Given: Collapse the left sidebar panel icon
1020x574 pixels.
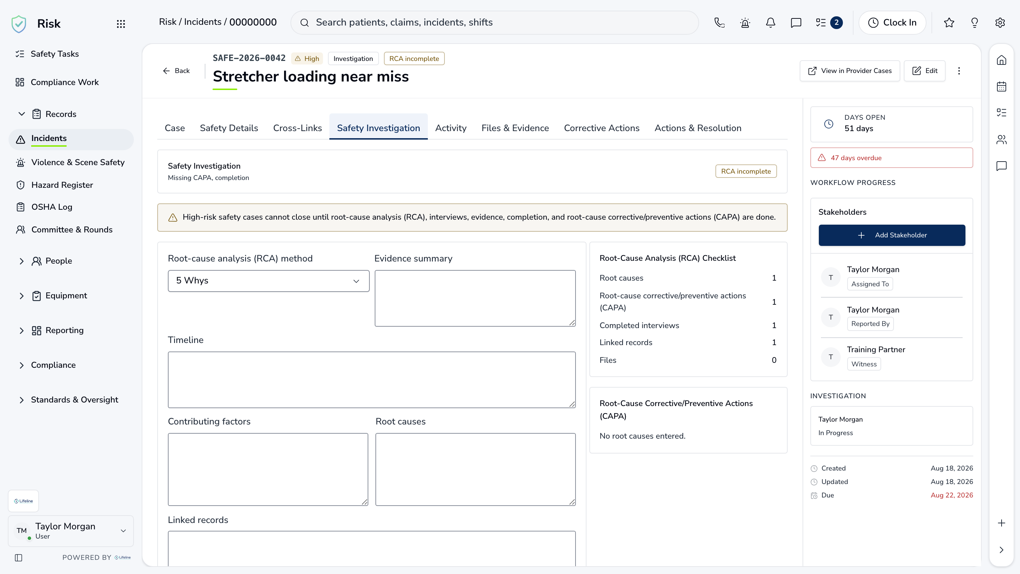Looking at the screenshot, I should click(19, 557).
